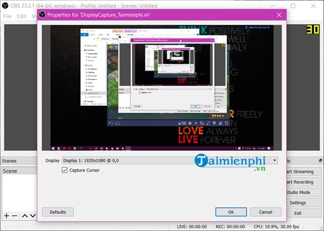Pop out the controls dock icon
The height and width of the screenshot is (231, 324).
click(x=320, y=160)
